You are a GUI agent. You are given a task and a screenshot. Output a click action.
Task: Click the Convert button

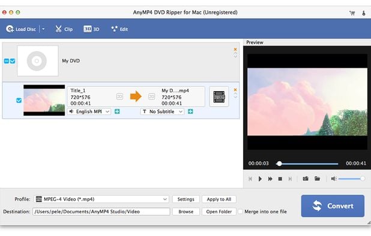[333, 206]
